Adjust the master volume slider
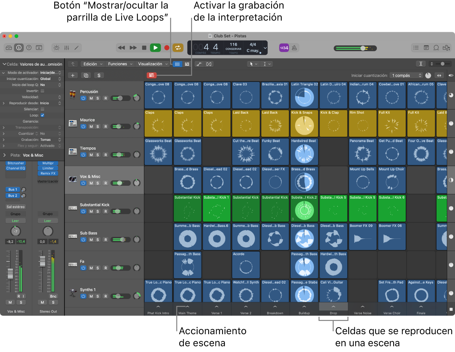455x352 pixels. (x=363, y=48)
